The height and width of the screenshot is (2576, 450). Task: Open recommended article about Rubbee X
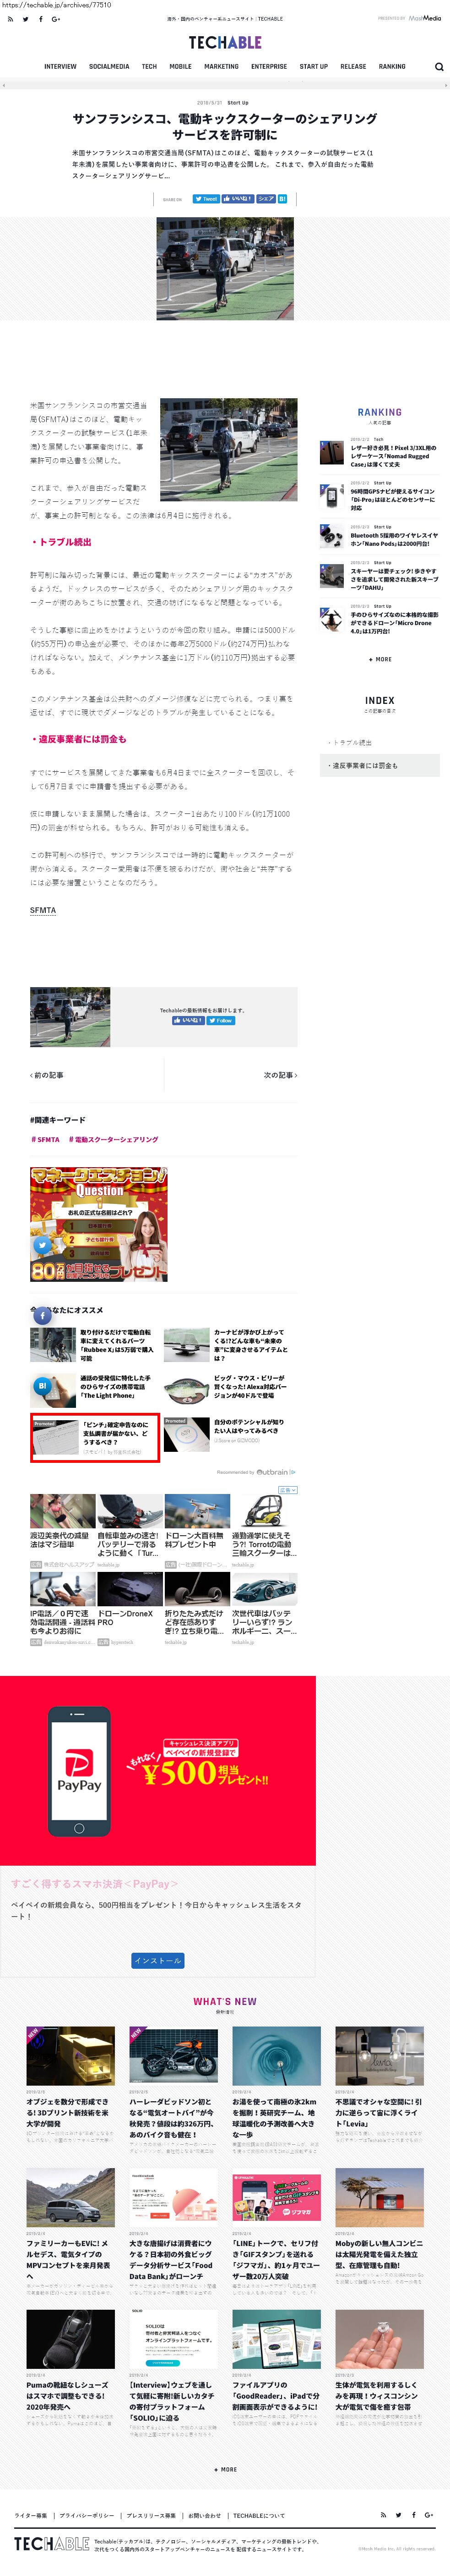92,1345
